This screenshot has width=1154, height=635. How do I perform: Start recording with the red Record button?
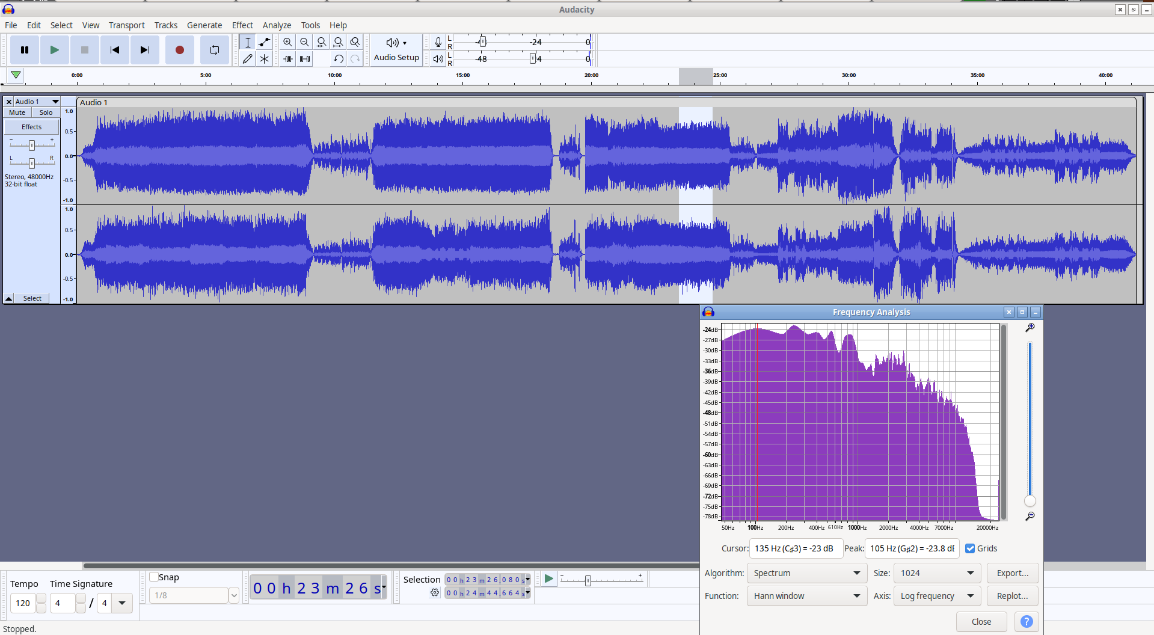tap(179, 50)
